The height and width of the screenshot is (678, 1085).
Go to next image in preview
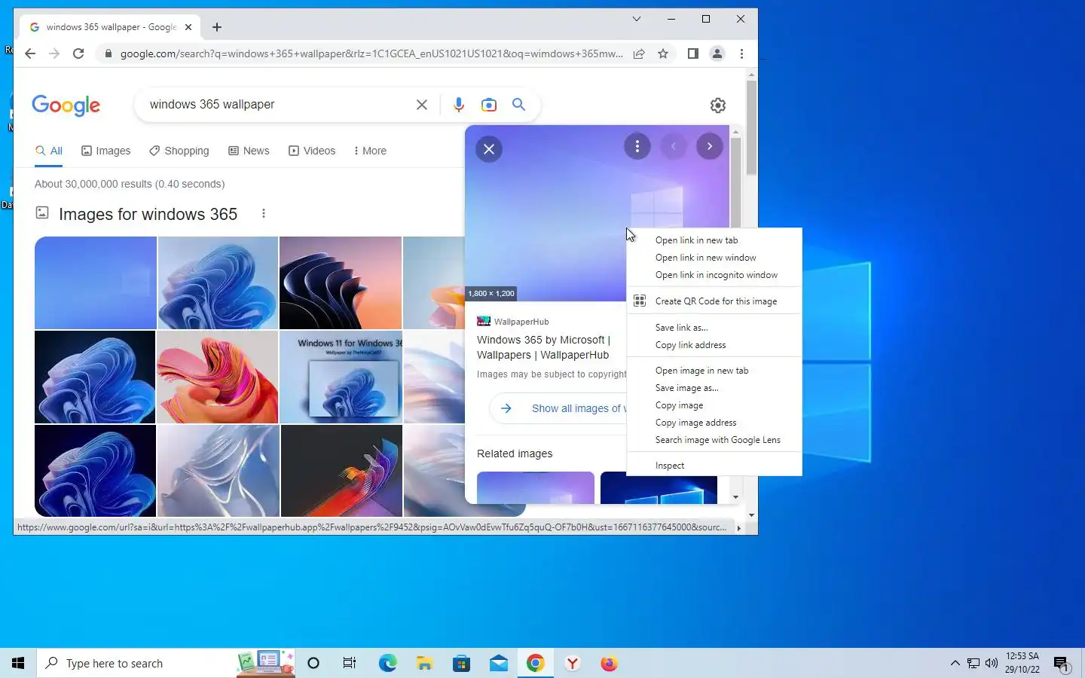tap(710, 146)
